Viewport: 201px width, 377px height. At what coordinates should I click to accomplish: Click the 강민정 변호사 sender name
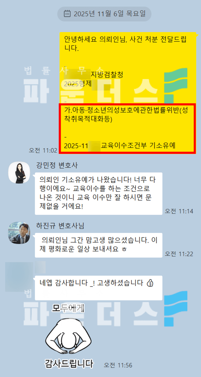click(x=57, y=165)
